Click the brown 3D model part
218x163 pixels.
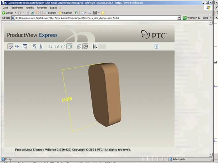pos(105,95)
